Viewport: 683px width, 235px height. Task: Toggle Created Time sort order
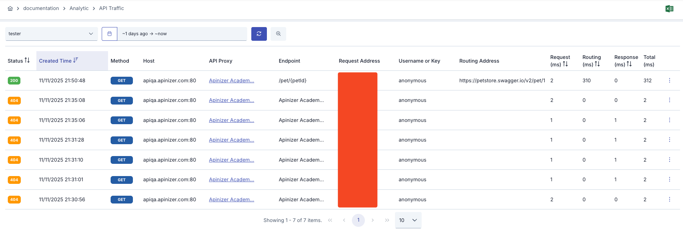pos(76,60)
